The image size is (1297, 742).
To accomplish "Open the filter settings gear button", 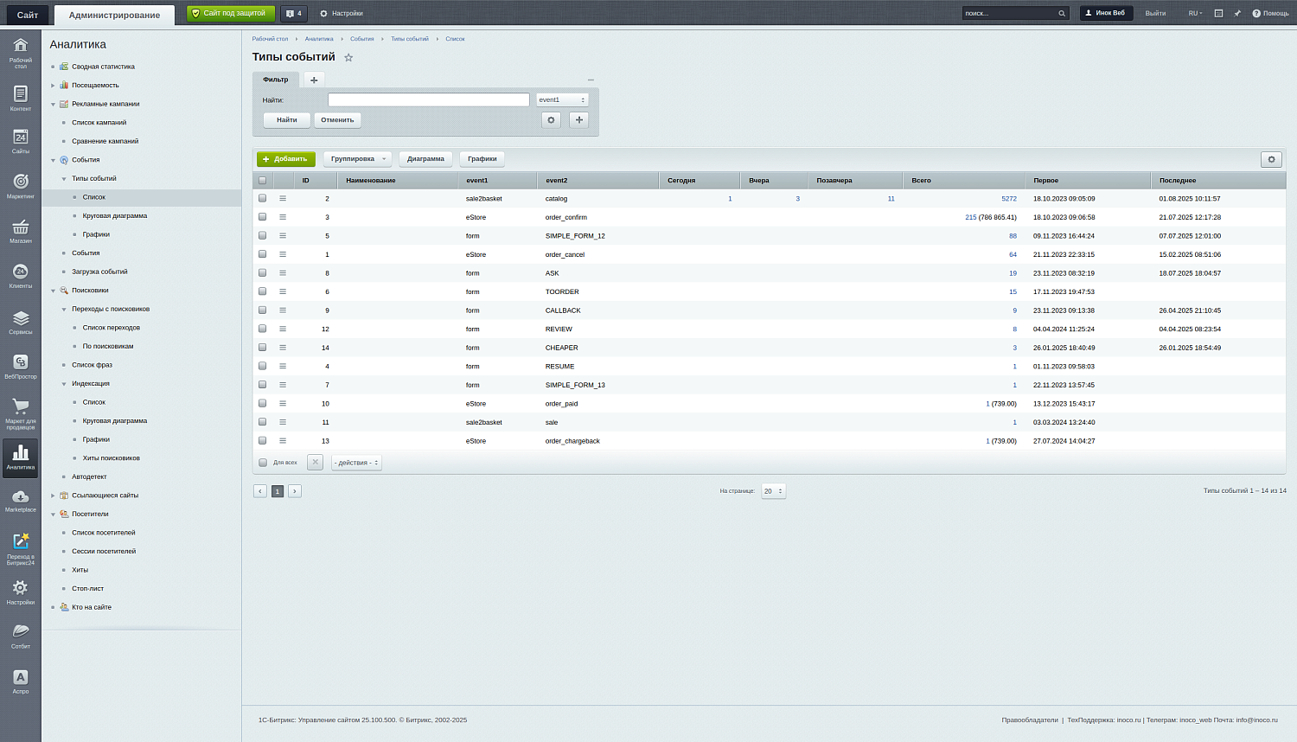I will pyautogui.click(x=551, y=120).
